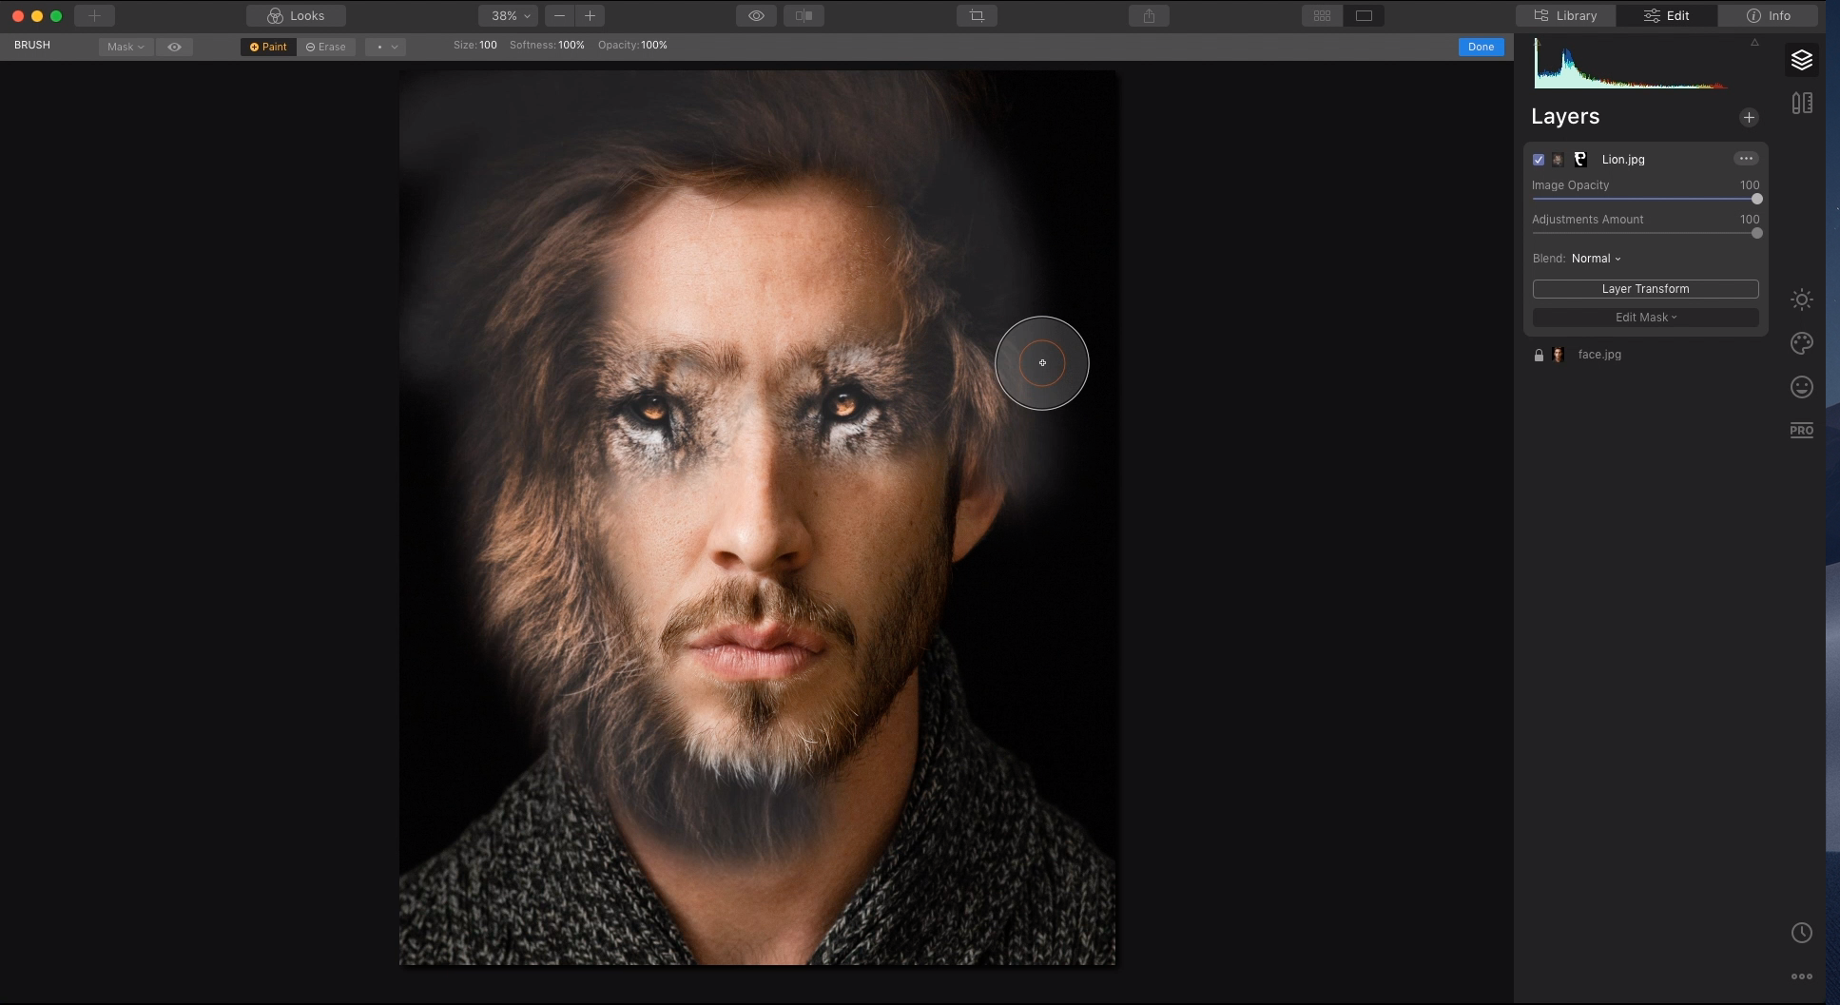The width and height of the screenshot is (1840, 1005).
Task: Open the Portrait tools face icon
Action: [1803, 387]
